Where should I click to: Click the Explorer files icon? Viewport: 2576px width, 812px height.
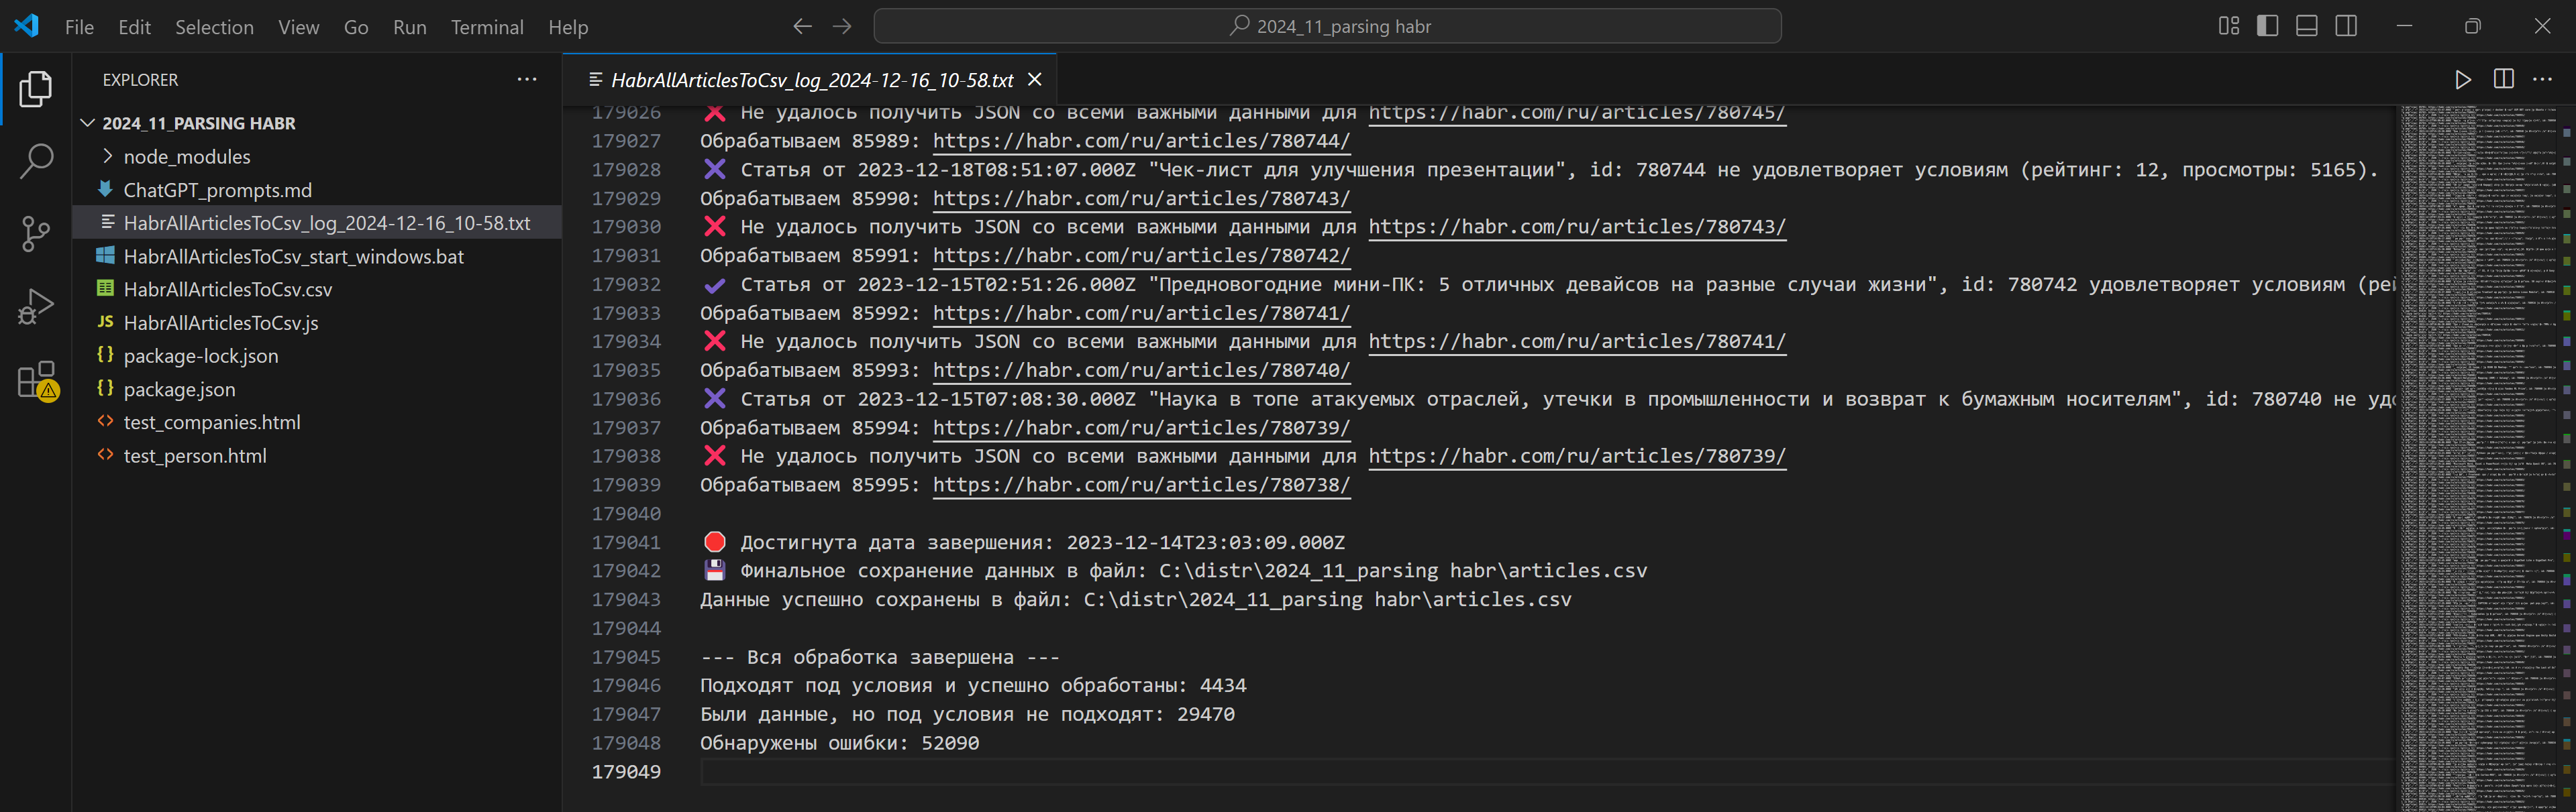(x=36, y=89)
